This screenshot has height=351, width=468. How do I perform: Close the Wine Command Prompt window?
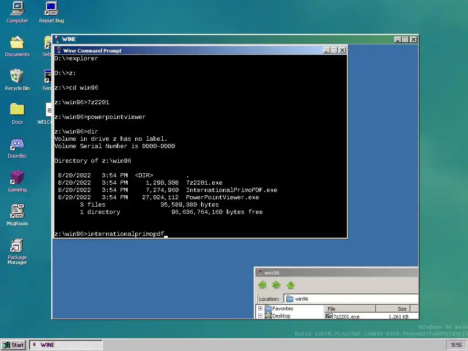click(x=342, y=50)
